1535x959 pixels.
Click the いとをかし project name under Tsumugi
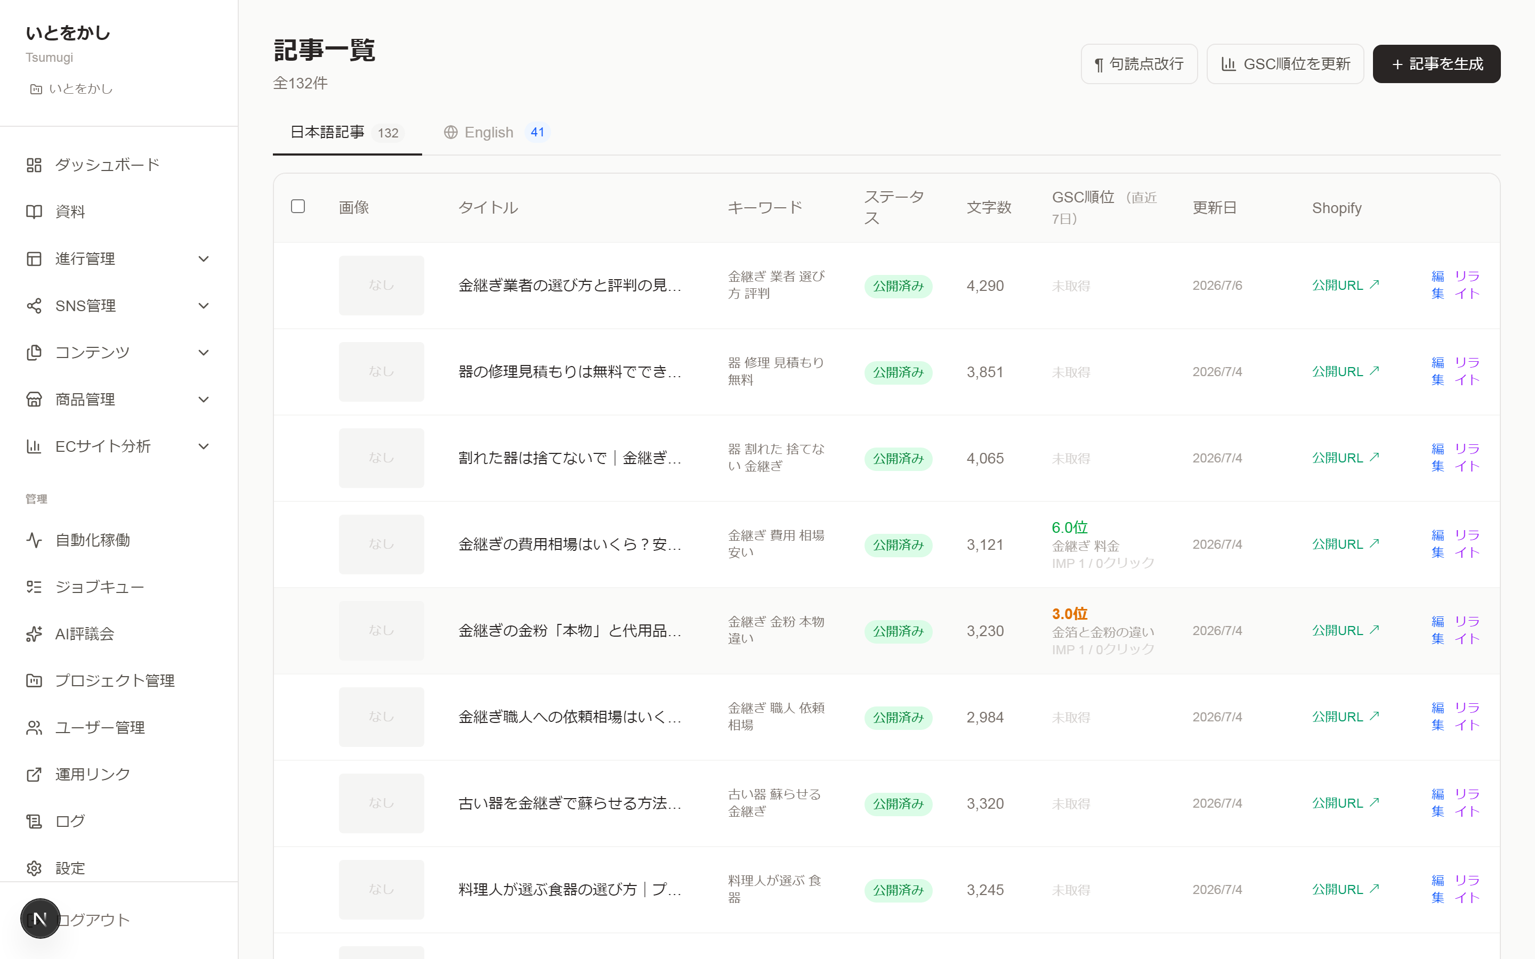pyautogui.click(x=80, y=89)
